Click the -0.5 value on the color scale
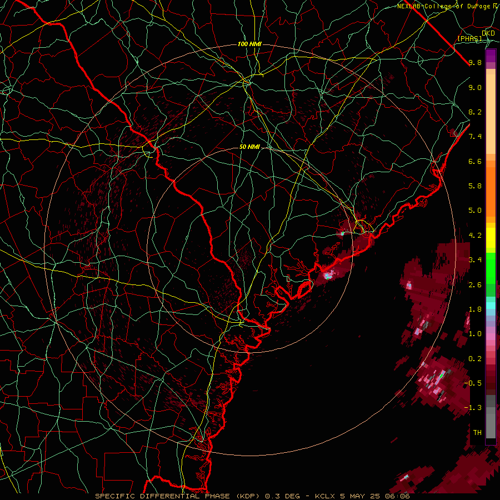The image size is (500, 500). (x=473, y=383)
